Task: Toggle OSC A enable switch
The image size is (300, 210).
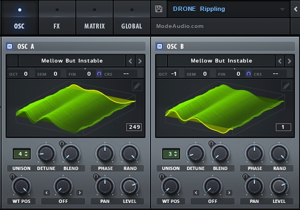Action: (x=9, y=47)
